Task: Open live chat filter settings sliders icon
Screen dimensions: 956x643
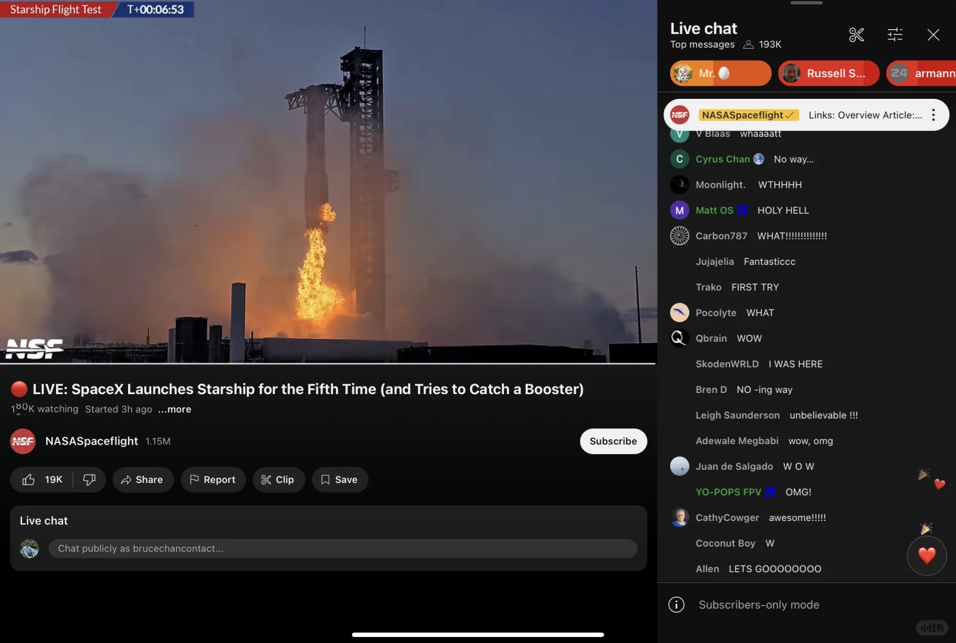Action: click(895, 35)
